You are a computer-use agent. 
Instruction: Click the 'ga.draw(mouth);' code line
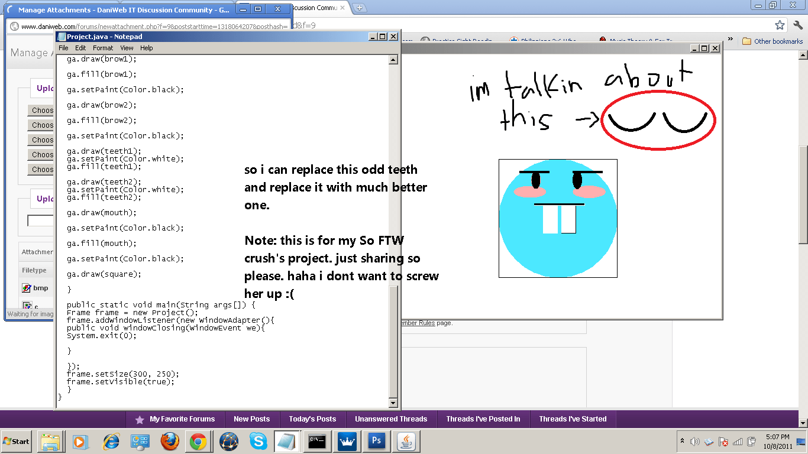pyautogui.click(x=102, y=213)
